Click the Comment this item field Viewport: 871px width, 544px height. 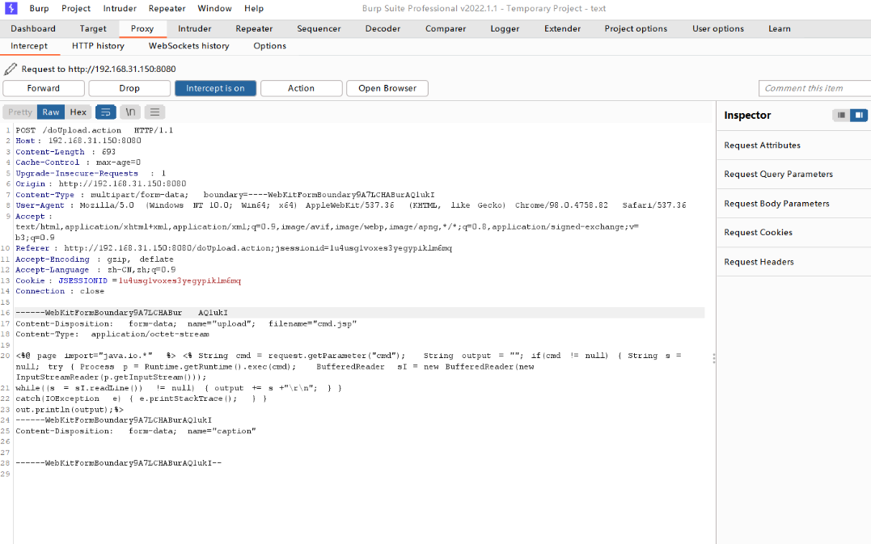(815, 88)
